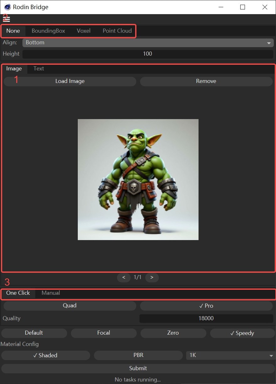Submit the generation task
The width and height of the screenshot is (276, 384).
click(138, 368)
